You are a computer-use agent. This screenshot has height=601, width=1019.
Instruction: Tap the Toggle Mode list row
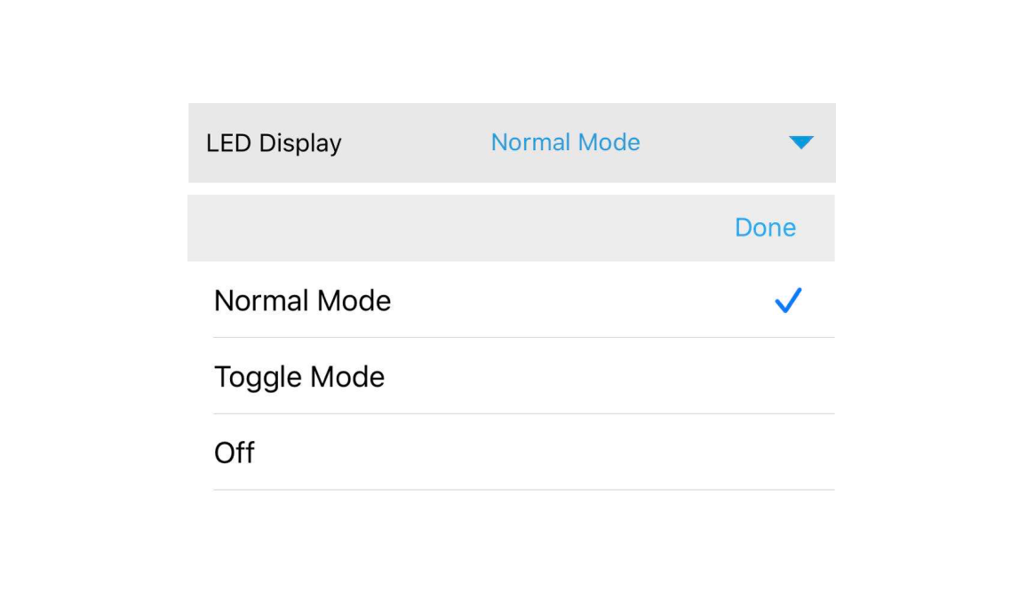pyautogui.click(x=522, y=377)
